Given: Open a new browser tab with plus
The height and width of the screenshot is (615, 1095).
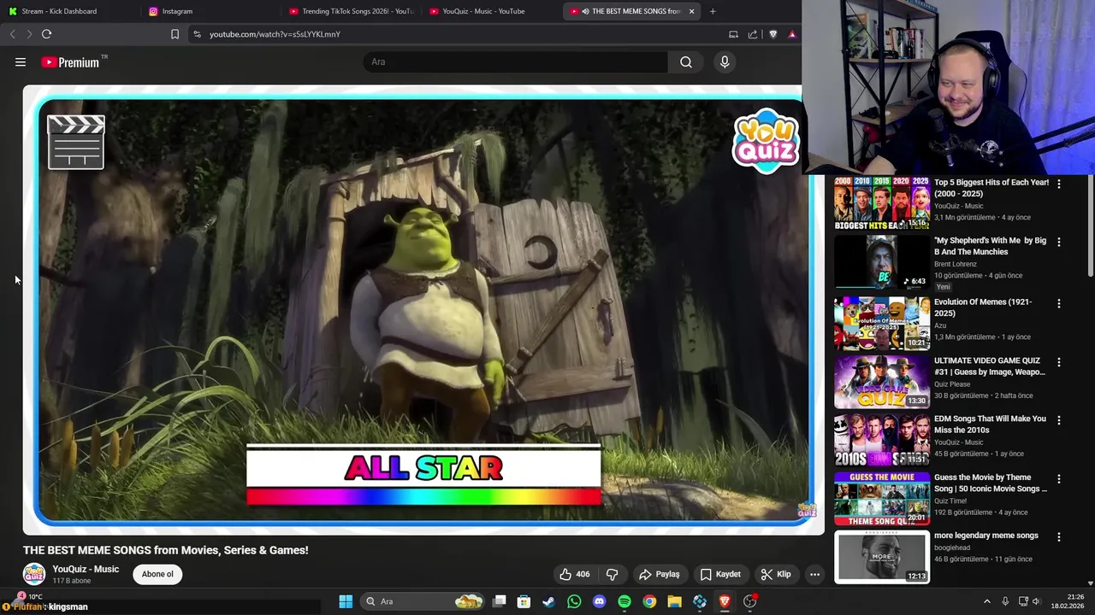Looking at the screenshot, I should (x=713, y=11).
